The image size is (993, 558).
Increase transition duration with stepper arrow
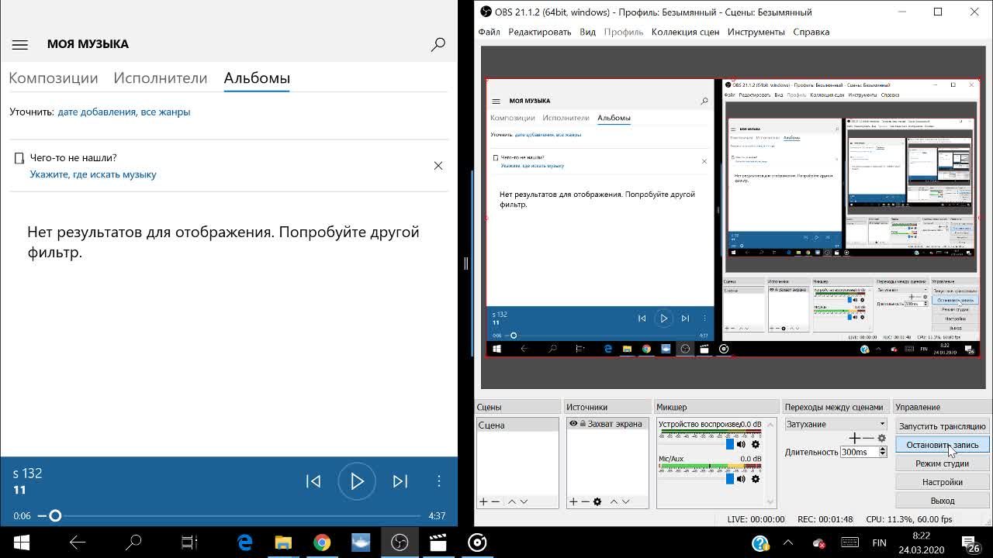click(x=882, y=449)
